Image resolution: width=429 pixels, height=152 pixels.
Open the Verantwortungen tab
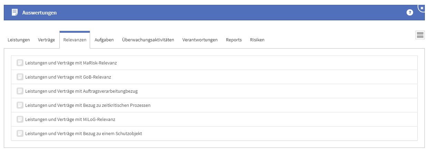click(200, 40)
